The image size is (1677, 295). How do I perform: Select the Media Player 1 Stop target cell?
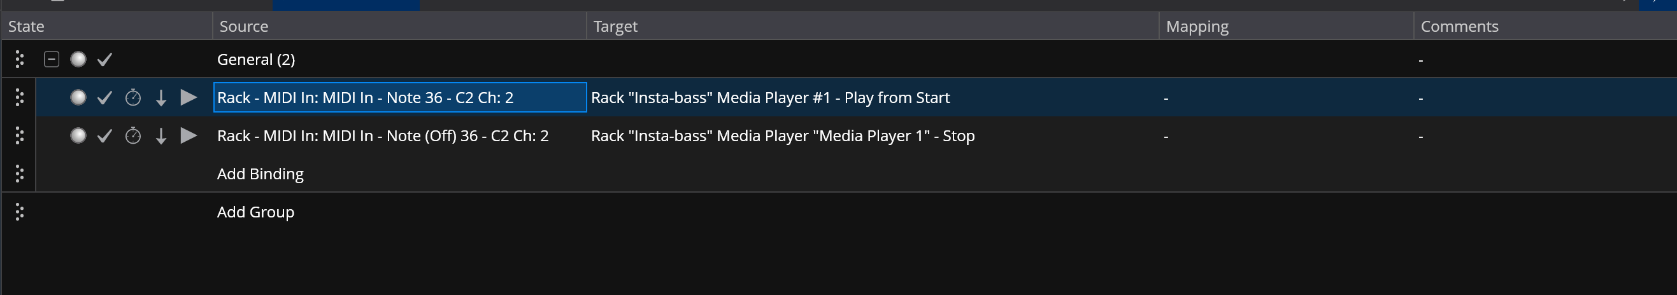coord(783,136)
